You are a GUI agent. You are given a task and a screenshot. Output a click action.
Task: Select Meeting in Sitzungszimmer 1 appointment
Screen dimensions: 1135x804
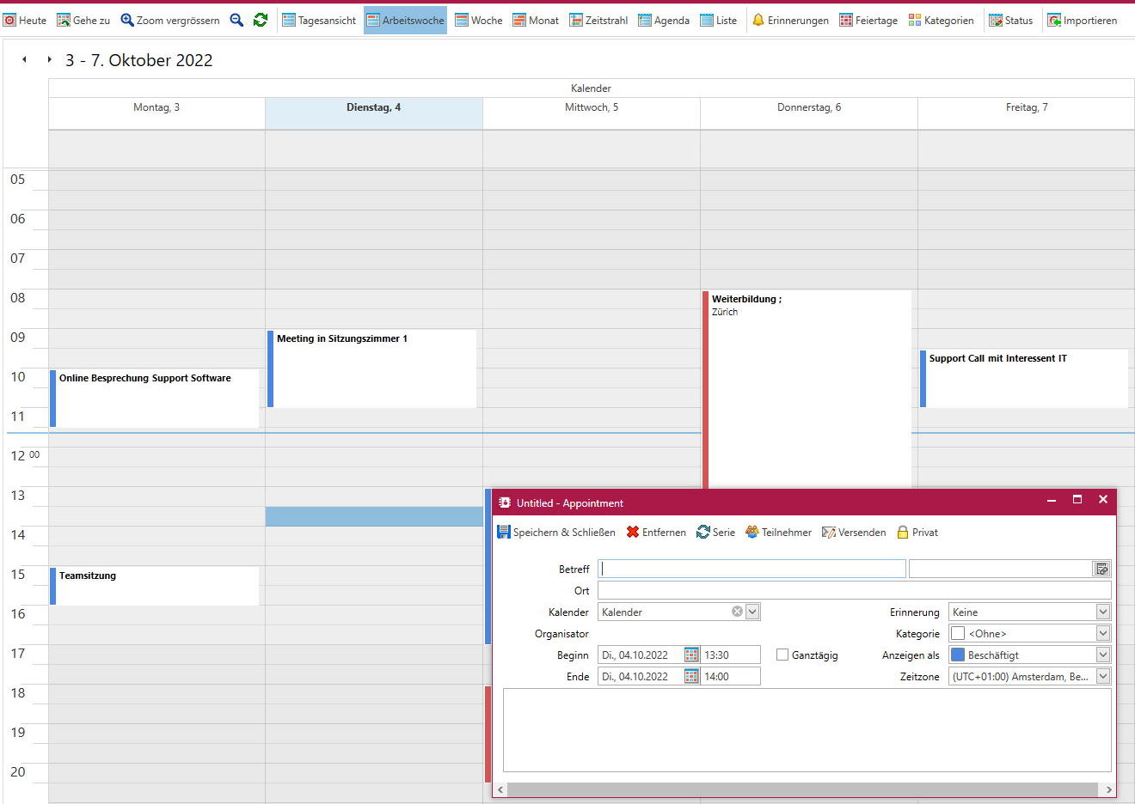coord(372,368)
